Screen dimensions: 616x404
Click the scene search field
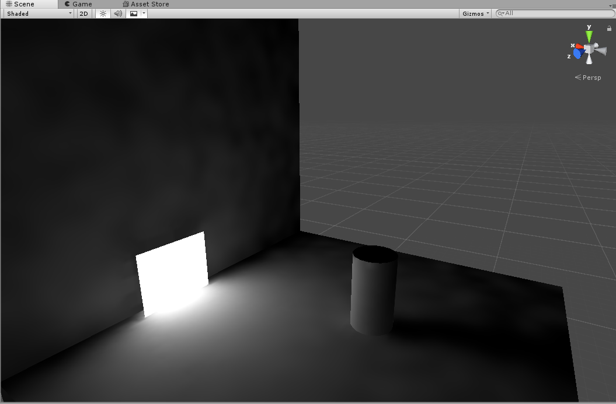point(555,13)
